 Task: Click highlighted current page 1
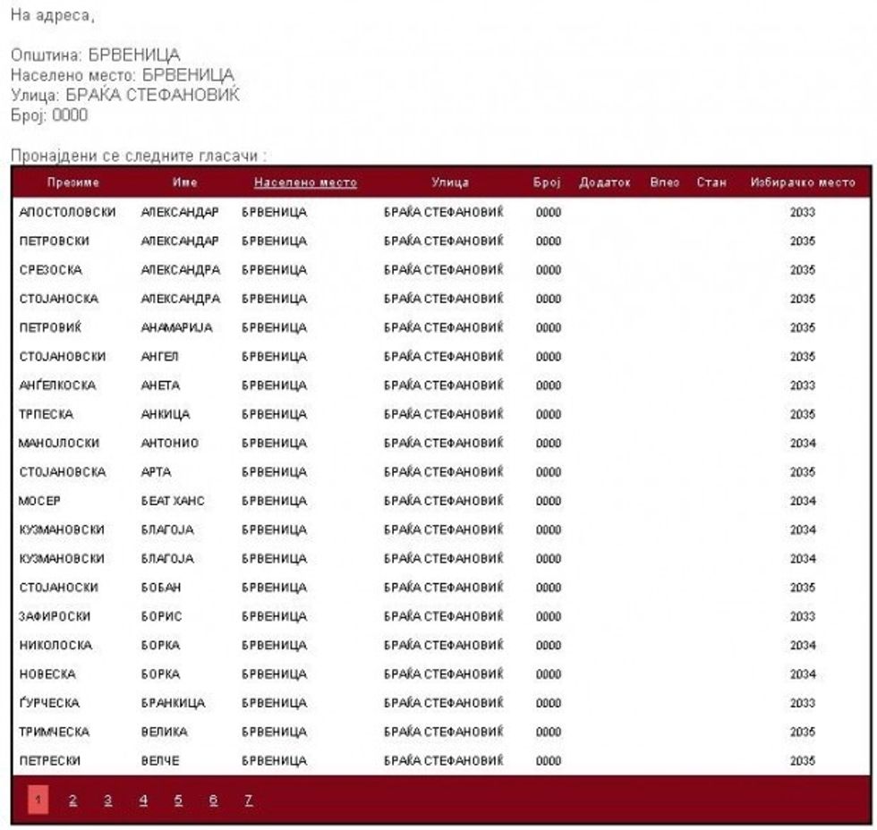click(x=38, y=799)
